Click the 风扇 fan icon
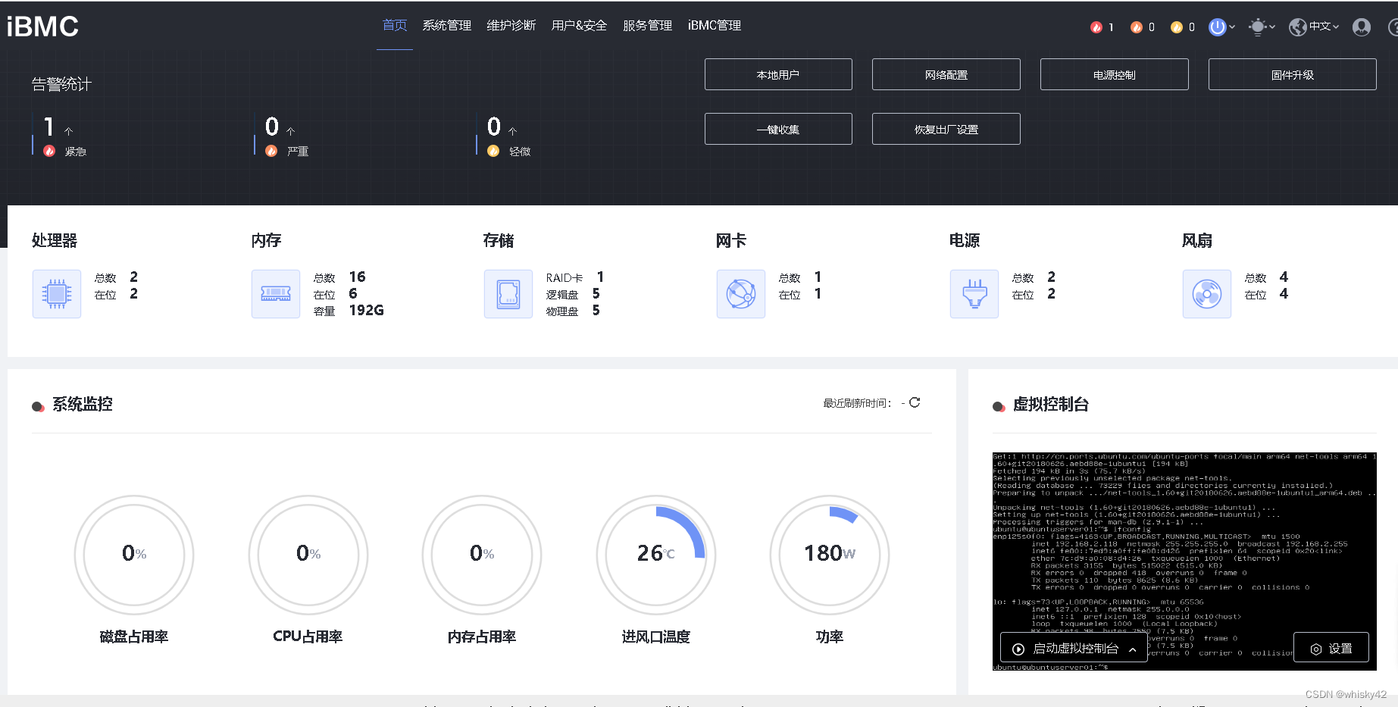Screen dimensions: 1398x707 click(1206, 293)
